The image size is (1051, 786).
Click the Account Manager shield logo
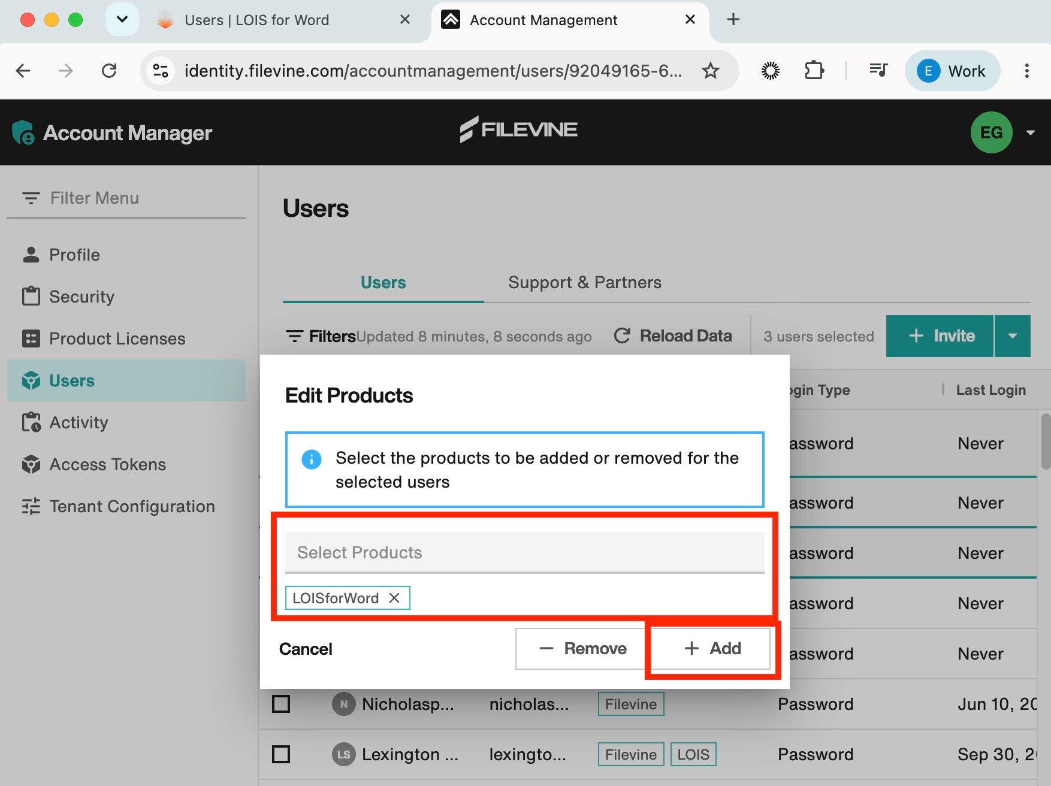[x=23, y=132]
